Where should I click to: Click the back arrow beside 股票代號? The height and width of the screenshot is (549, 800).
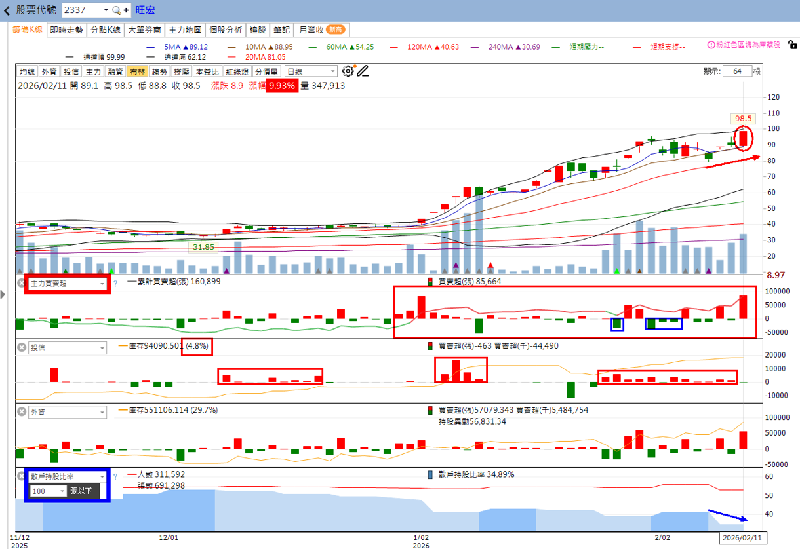[7, 10]
